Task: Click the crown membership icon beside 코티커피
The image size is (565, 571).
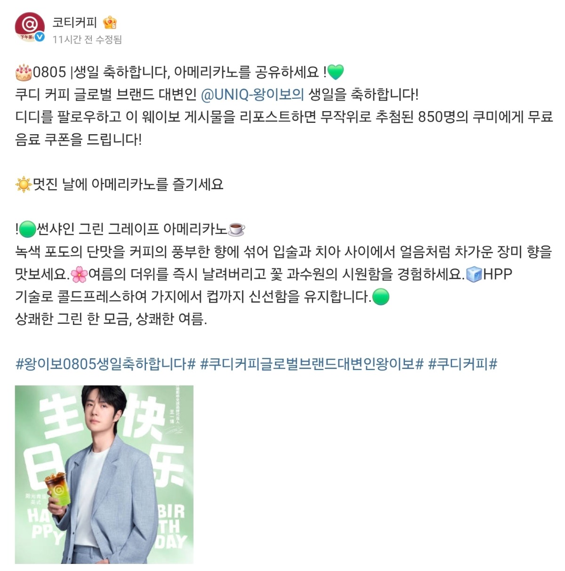Action: (x=110, y=22)
